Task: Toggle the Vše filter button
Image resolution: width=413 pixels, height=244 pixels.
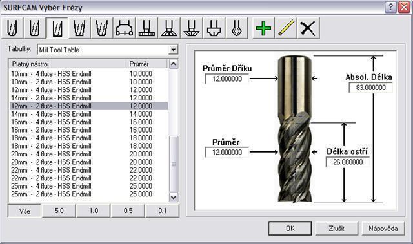Action: pyautogui.click(x=25, y=211)
